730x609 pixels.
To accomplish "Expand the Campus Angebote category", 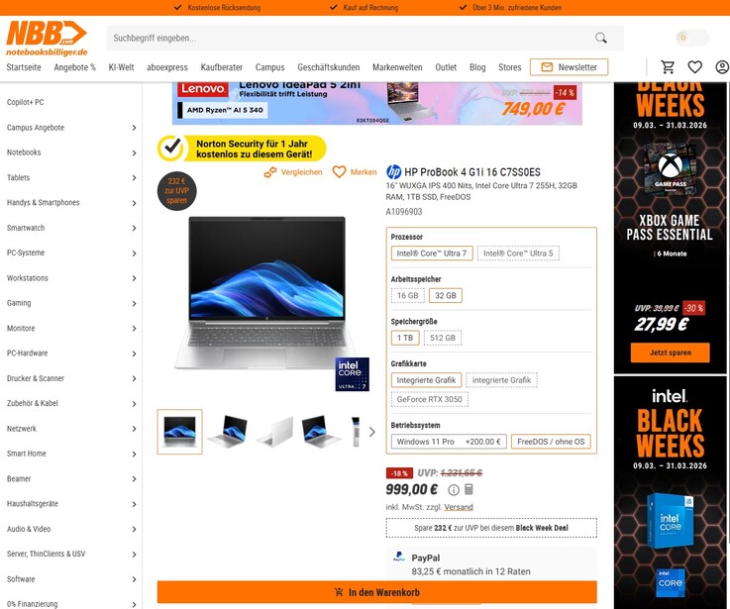I will [x=134, y=128].
